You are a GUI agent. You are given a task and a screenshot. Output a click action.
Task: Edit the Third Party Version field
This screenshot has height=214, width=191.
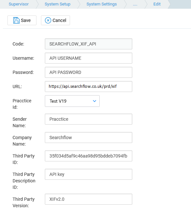pos(88,199)
